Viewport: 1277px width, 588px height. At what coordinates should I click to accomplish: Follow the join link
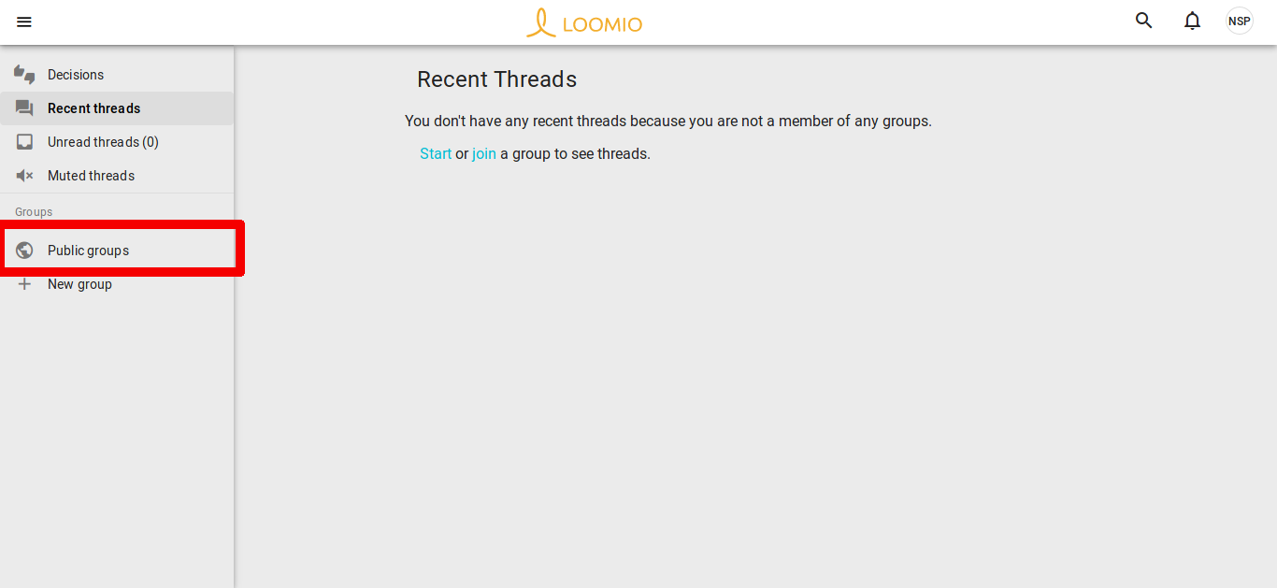coord(484,153)
